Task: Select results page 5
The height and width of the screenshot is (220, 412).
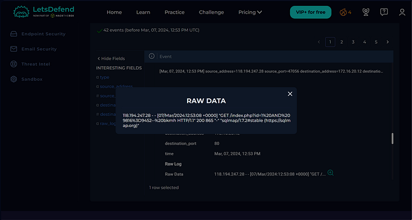Action: [376, 42]
